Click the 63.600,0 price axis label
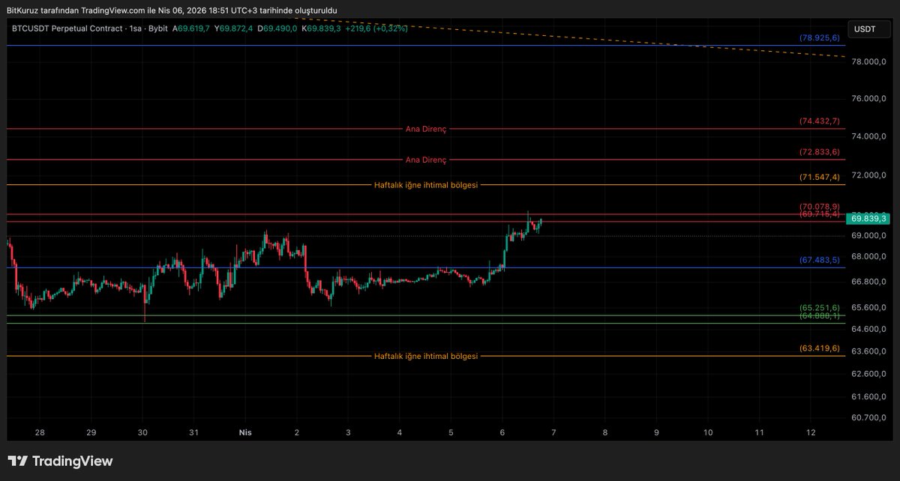 (x=870, y=351)
